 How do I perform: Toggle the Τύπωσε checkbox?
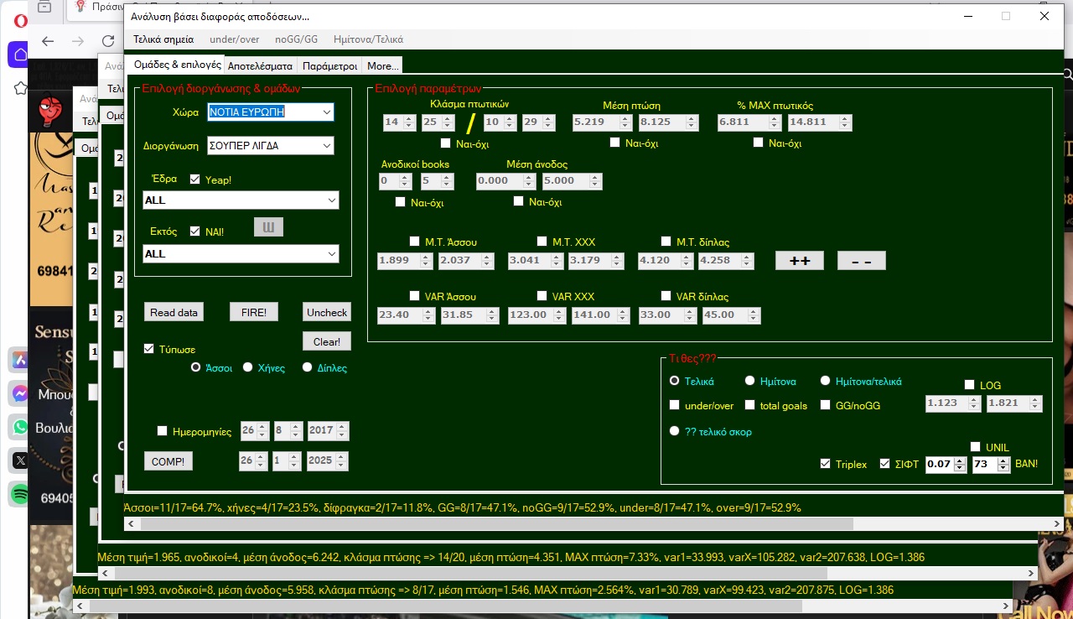tap(149, 349)
